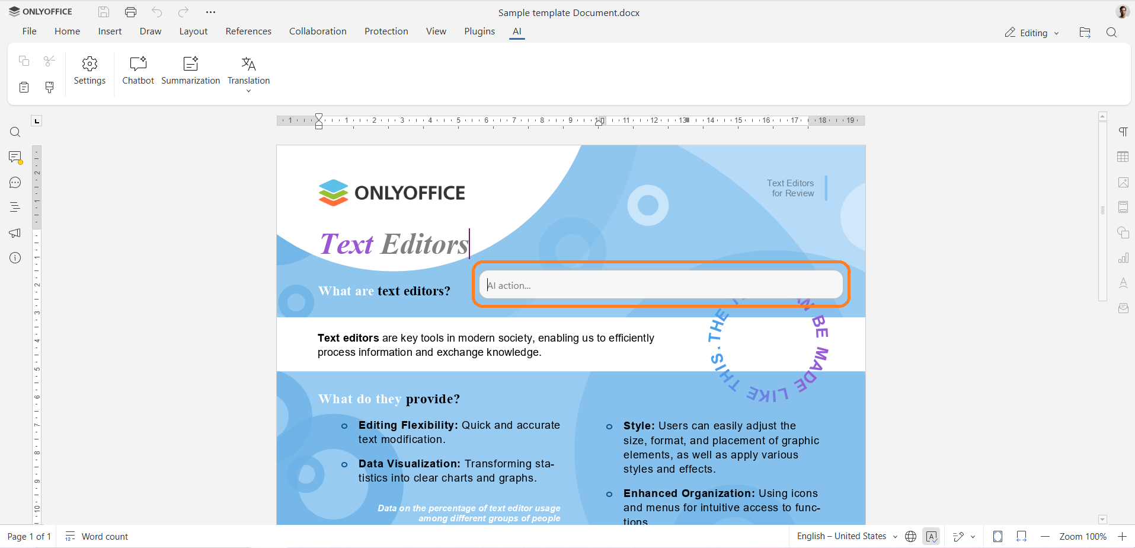Open the Navigation headings panel
This screenshot has height=548, width=1135.
14,207
